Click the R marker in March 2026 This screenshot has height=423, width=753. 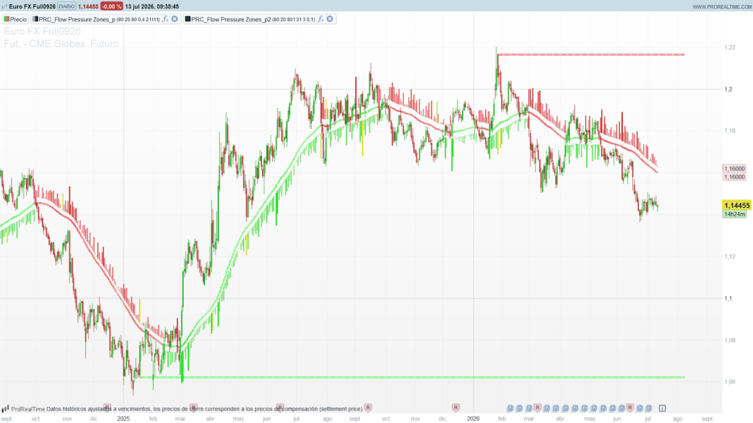(x=538, y=408)
